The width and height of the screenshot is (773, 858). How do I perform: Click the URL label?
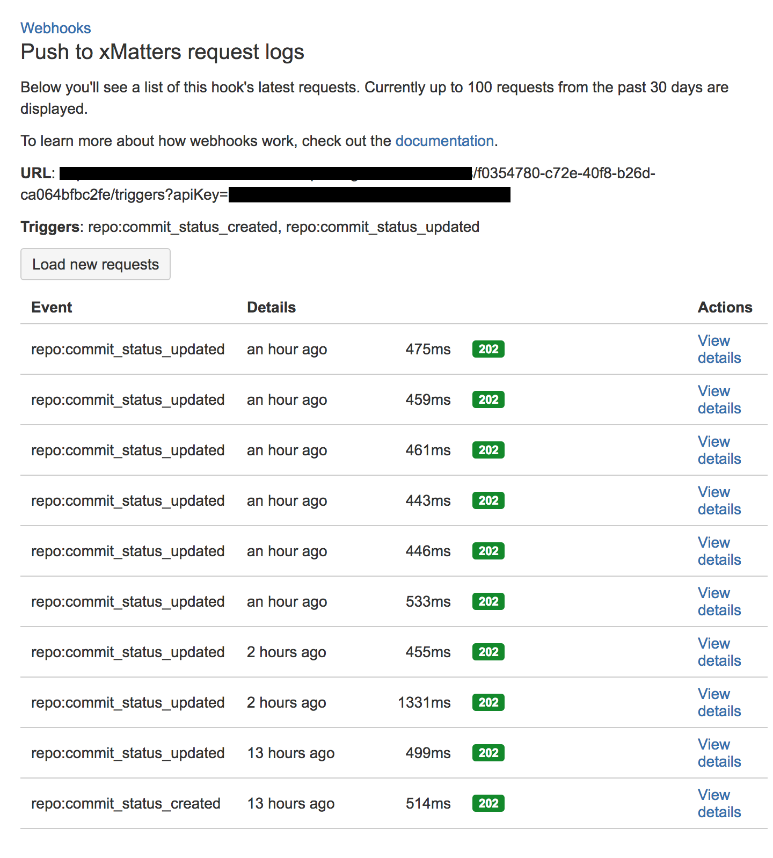click(38, 173)
